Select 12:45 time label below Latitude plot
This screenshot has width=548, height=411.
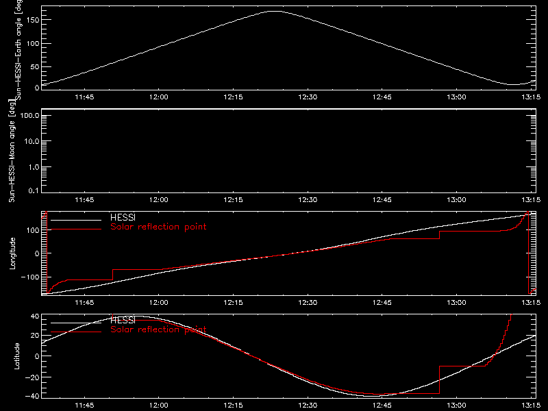[382, 406]
